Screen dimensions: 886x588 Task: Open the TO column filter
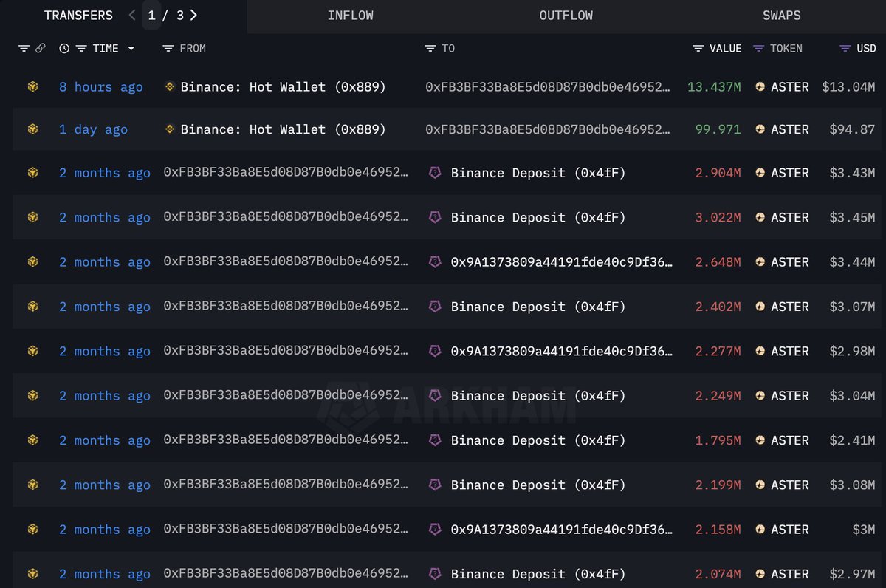tap(430, 49)
